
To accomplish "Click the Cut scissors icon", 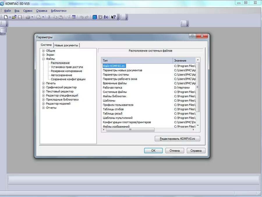I will point(49,17).
